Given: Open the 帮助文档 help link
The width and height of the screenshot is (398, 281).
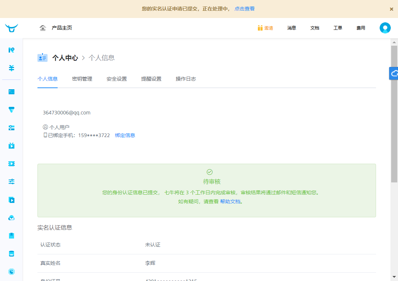Looking at the screenshot, I should coord(231,202).
